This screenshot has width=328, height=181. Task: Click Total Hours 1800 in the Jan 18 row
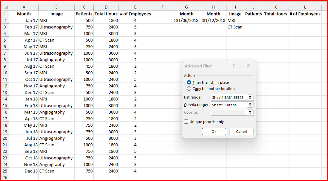click(106, 99)
